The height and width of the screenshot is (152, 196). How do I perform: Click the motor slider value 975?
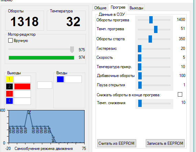tap(82, 50)
